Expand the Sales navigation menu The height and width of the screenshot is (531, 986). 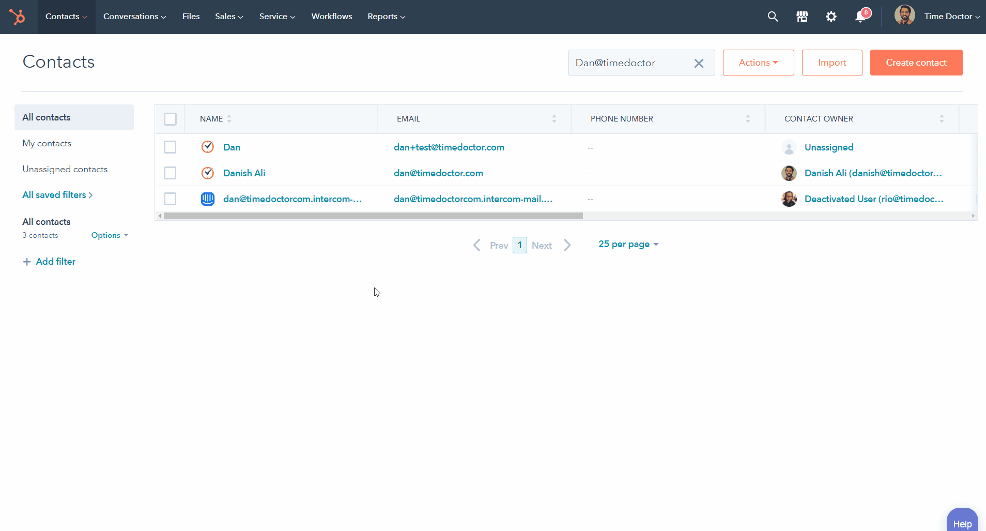(x=229, y=17)
